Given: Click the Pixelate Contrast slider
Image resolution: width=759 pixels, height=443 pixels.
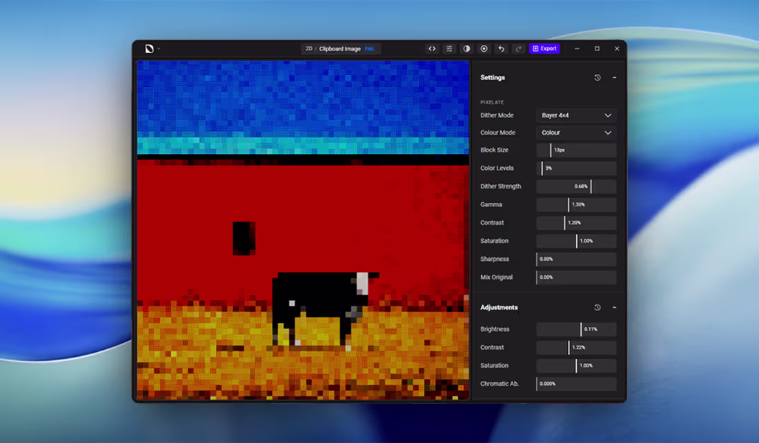Looking at the screenshot, I should coord(577,223).
